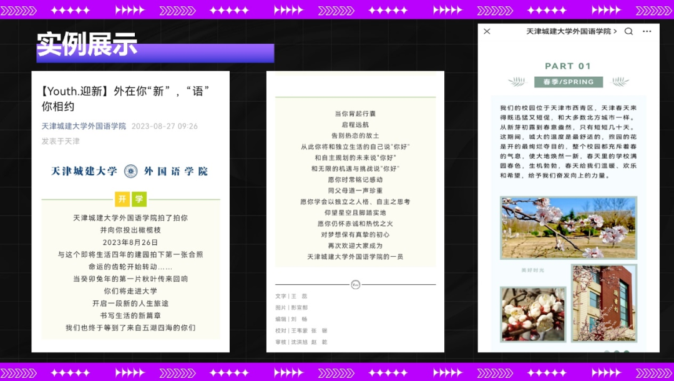674x381 pixels.
Task: Click the article title "【Youth.迎新】外在你"新""
Action: point(125,99)
